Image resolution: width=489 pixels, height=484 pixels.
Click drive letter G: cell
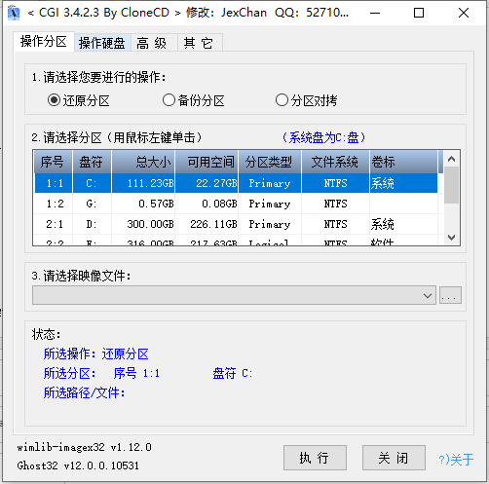(x=92, y=204)
